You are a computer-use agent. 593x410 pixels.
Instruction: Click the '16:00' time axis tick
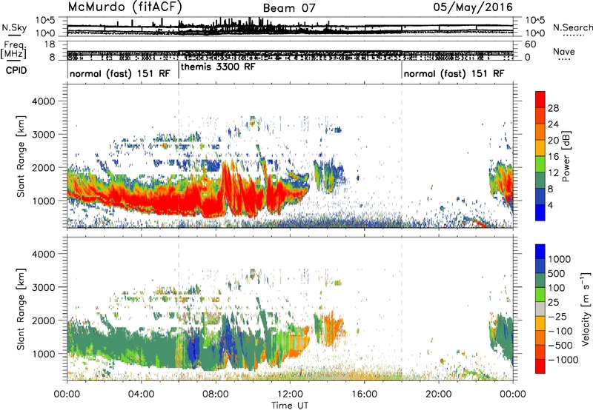pos(364,394)
